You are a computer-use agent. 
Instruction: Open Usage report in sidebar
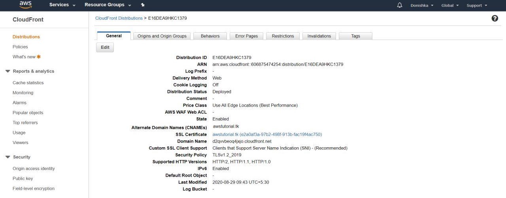tap(19, 133)
